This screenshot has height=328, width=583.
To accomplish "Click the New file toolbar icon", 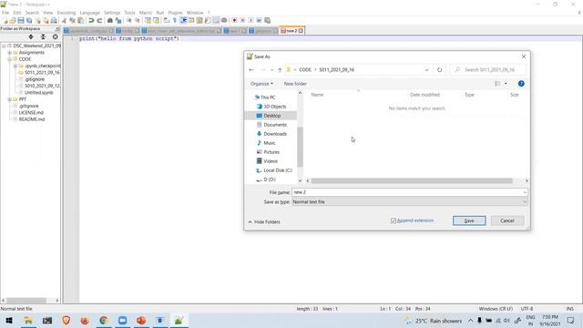I will [5, 20].
